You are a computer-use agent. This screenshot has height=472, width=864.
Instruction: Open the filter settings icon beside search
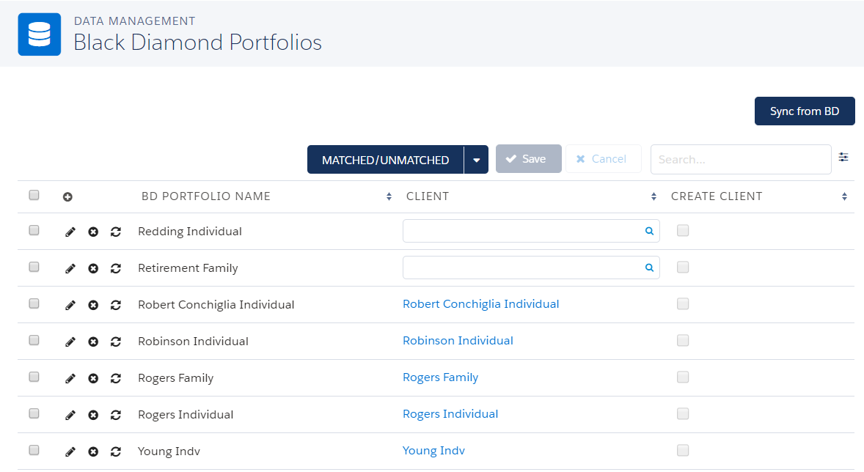(843, 158)
